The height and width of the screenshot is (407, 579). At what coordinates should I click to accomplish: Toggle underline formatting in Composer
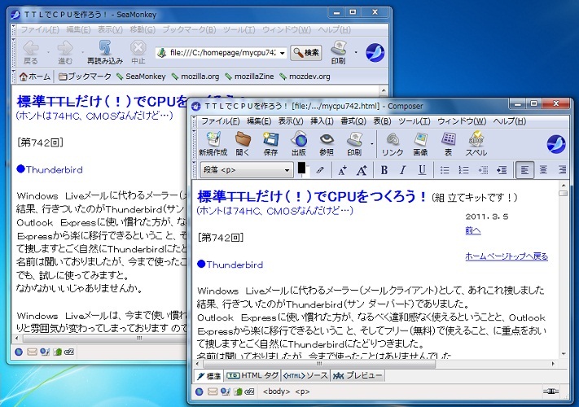click(x=422, y=170)
